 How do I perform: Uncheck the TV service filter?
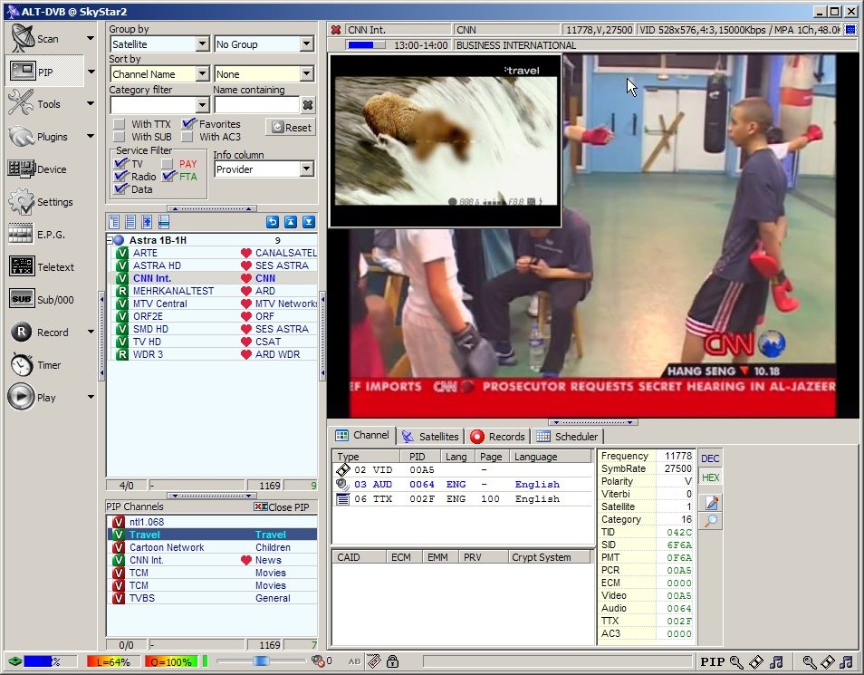(120, 163)
